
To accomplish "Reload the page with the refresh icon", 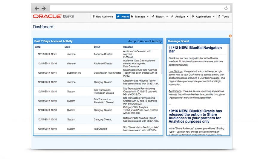I will click(226, 8).
